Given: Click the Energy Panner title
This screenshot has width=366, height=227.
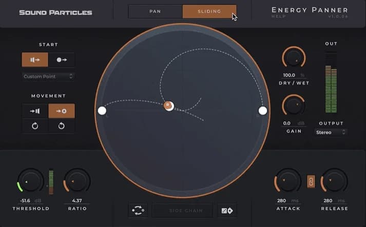Looking at the screenshot, I should 310,10.
